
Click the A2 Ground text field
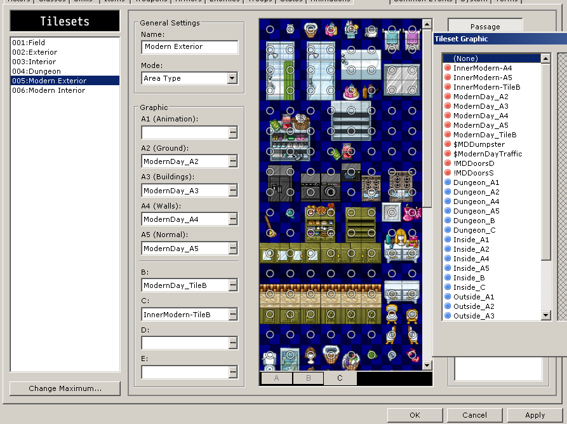(185, 161)
